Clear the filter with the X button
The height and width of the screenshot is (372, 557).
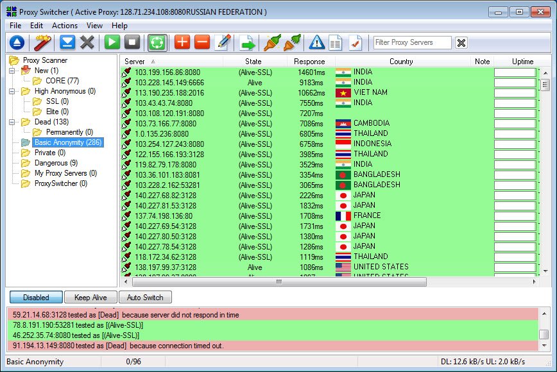[461, 42]
